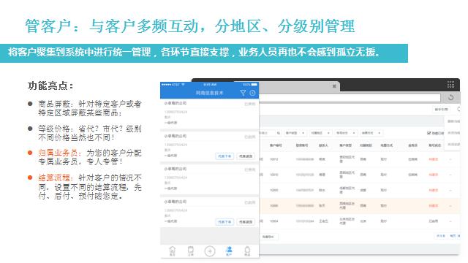Tap 代客退货 in the fourth mobile customer card
The height and width of the screenshot is (263, 468).
(246, 222)
